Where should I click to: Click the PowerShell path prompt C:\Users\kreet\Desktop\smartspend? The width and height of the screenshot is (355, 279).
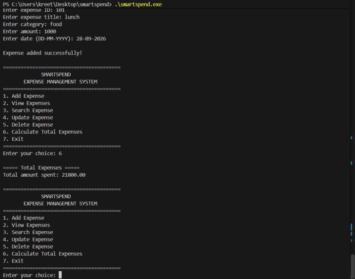[61, 4]
